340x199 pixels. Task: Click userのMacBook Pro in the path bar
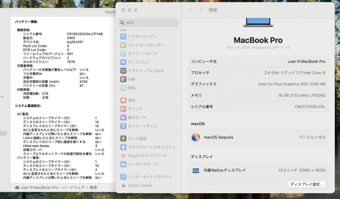click(x=39, y=187)
